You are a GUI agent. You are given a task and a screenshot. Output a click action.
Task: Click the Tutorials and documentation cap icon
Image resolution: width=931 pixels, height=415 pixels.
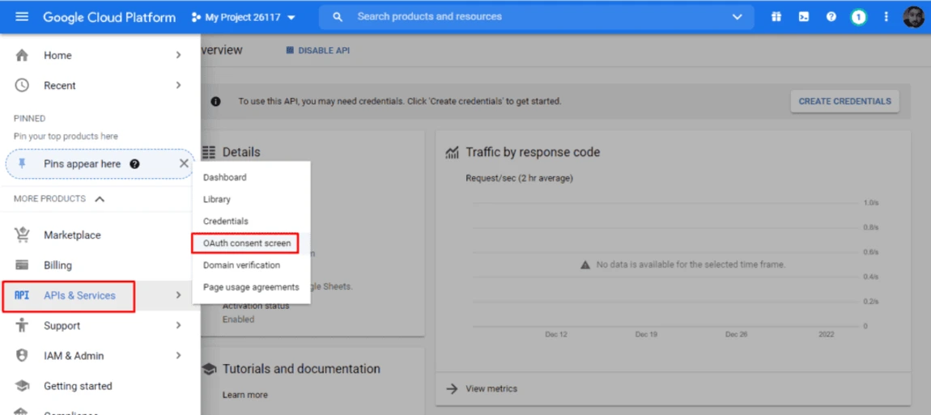(208, 369)
